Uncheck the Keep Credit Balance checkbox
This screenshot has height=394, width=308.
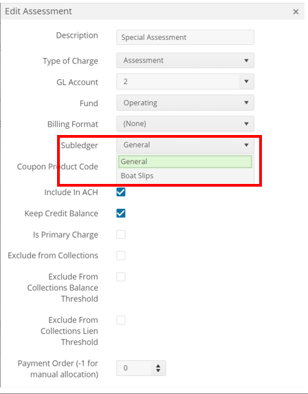click(x=120, y=214)
